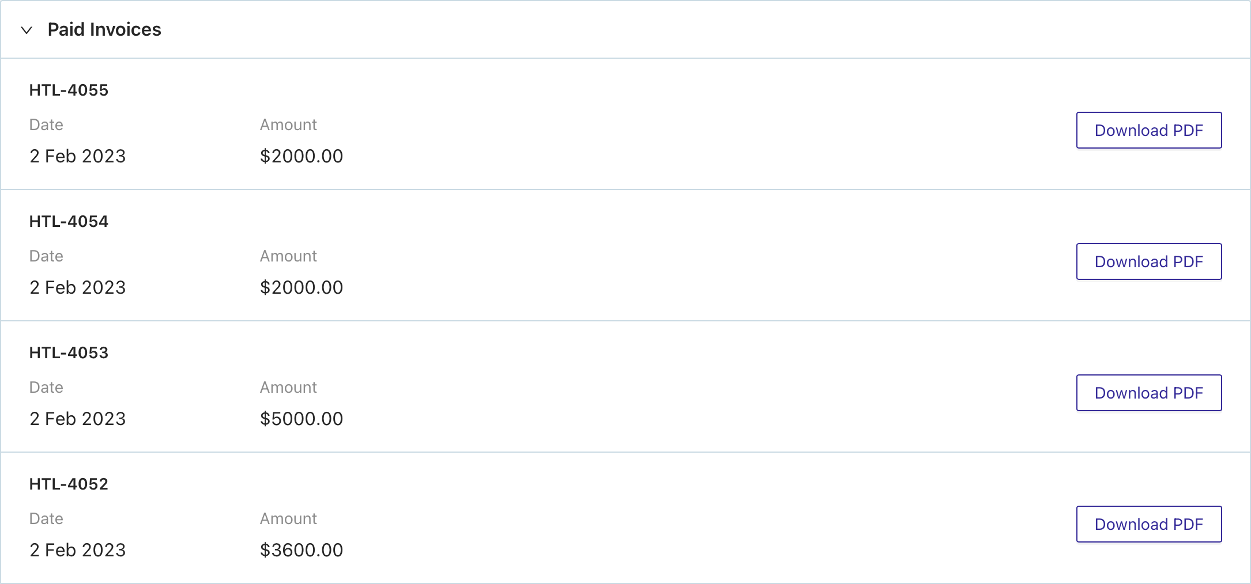Click the Date label in HTL-4052 row
Image resolution: width=1251 pixels, height=584 pixels.
(x=46, y=519)
